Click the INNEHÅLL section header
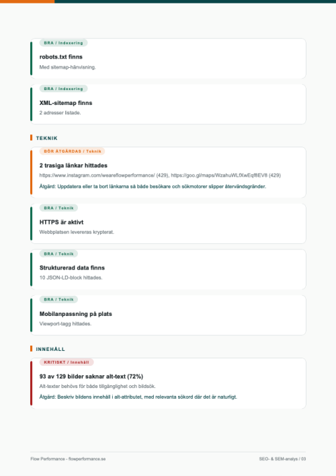The image size is (336, 476). 50,349
